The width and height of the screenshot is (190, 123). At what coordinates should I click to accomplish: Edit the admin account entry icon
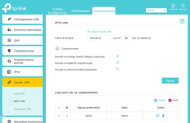tap(158, 115)
